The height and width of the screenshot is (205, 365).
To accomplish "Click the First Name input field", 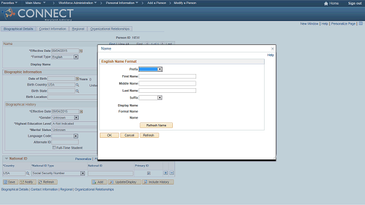I will point(167,76).
